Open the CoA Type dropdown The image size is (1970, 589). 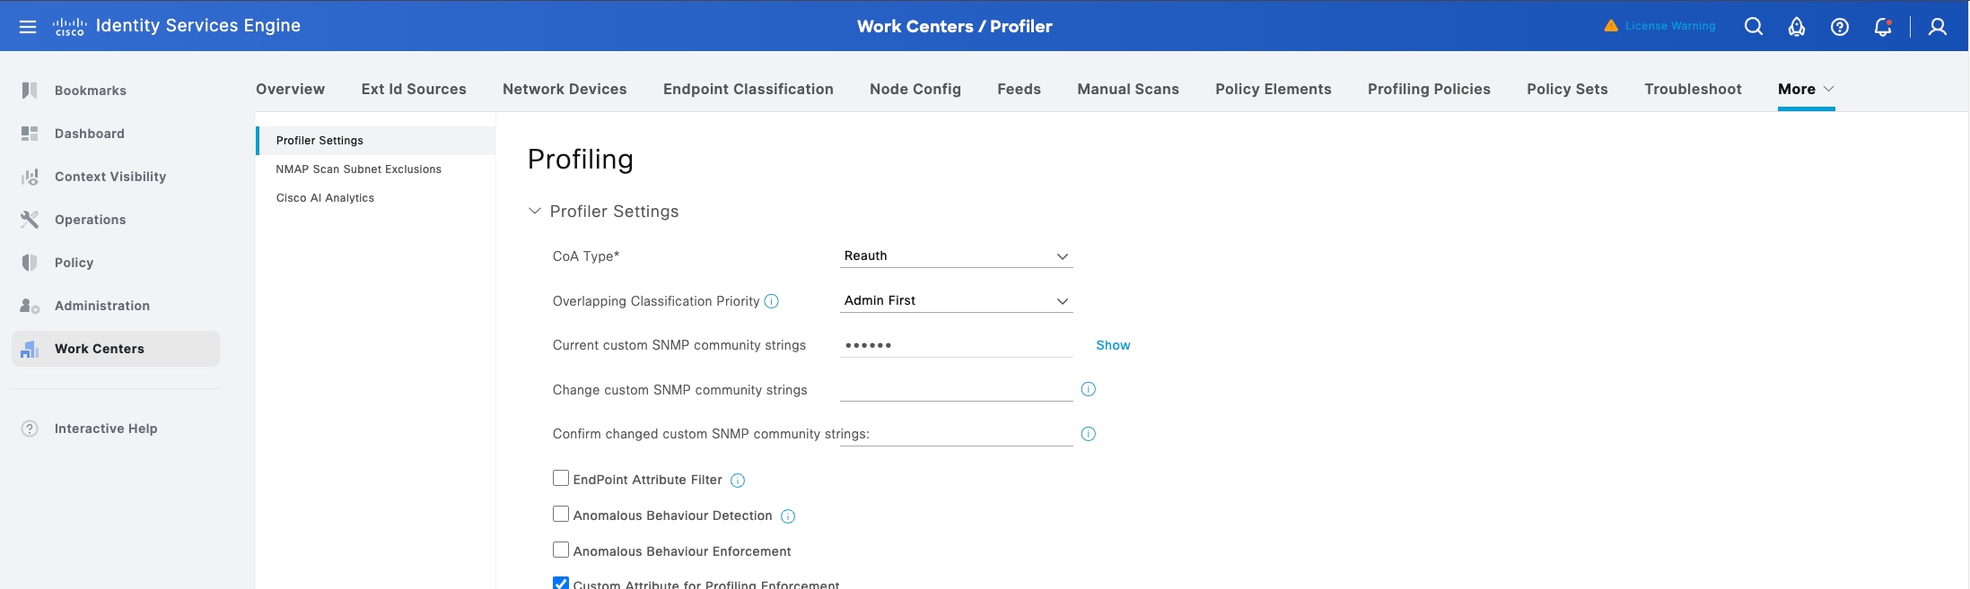click(x=956, y=256)
